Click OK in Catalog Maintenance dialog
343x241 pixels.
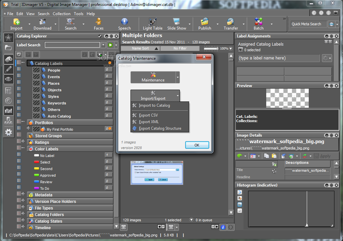click(x=197, y=145)
